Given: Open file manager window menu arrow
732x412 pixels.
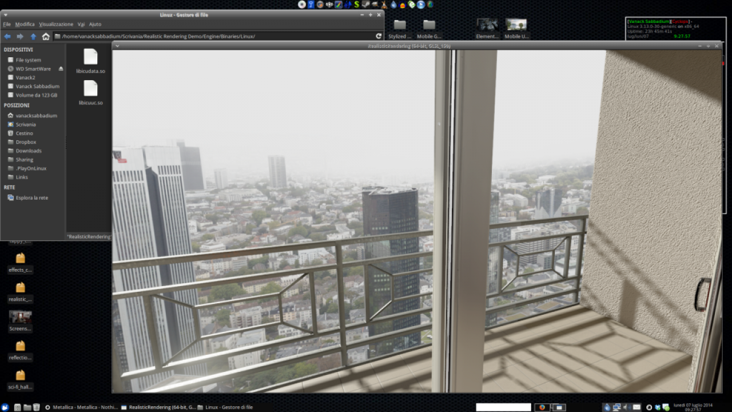Looking at the screenshot, I should [x=6, y=15].
